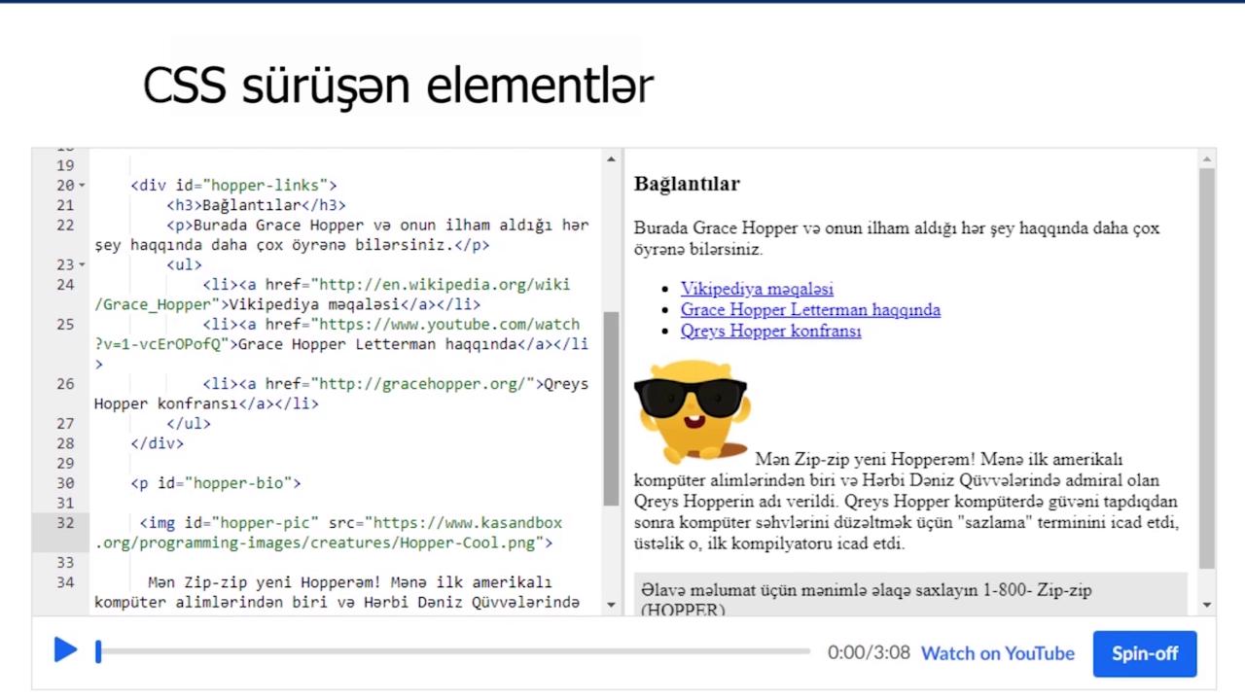
Task: Open the Watch on YouTube link
Action: point(997,653)
